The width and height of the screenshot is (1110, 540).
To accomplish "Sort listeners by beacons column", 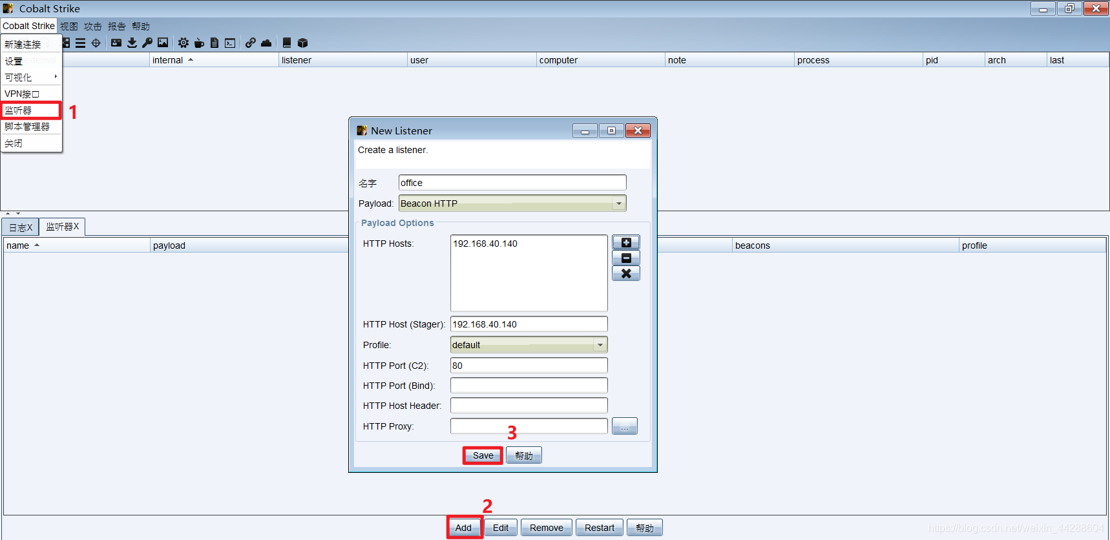I will [845, 245].
